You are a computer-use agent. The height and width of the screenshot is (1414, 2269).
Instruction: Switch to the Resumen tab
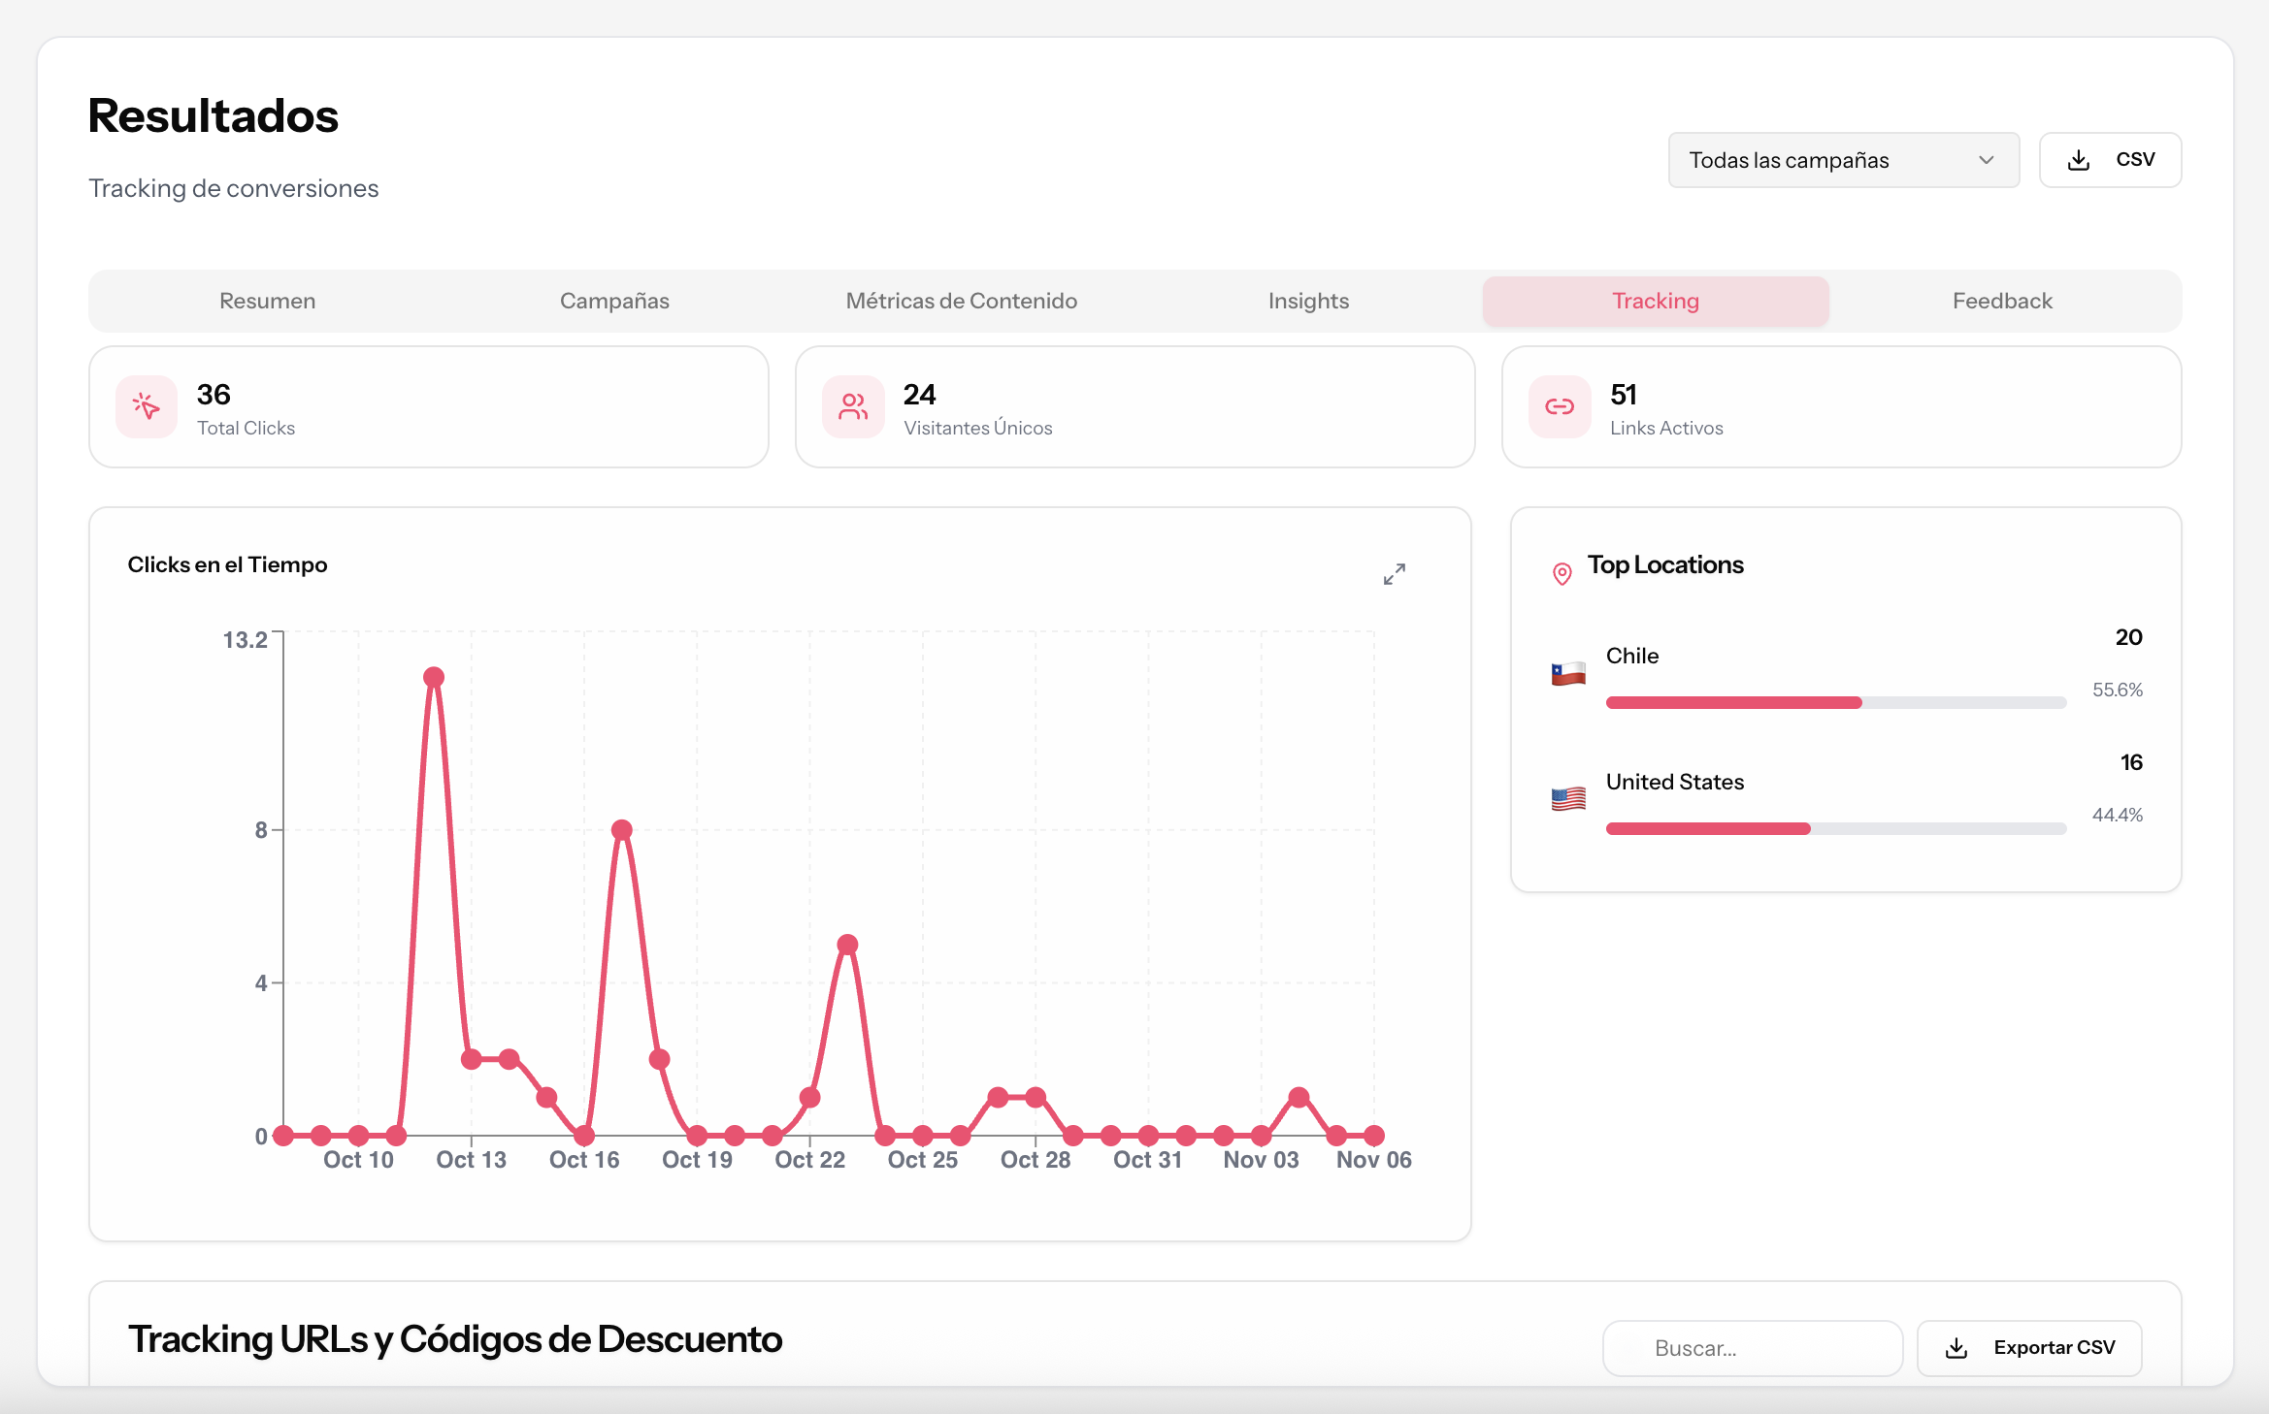click(x=267, y=301)
